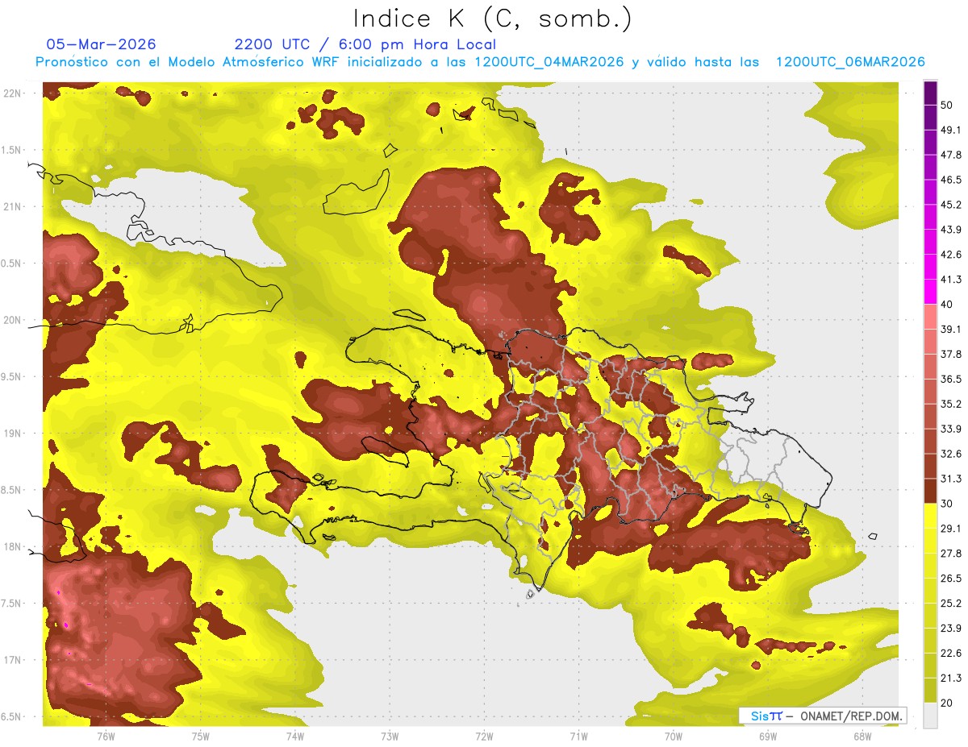This screenshot has width=968, height=747.
Task: Click the '49.1' colorbar value
Action: [x=951, y=130]
